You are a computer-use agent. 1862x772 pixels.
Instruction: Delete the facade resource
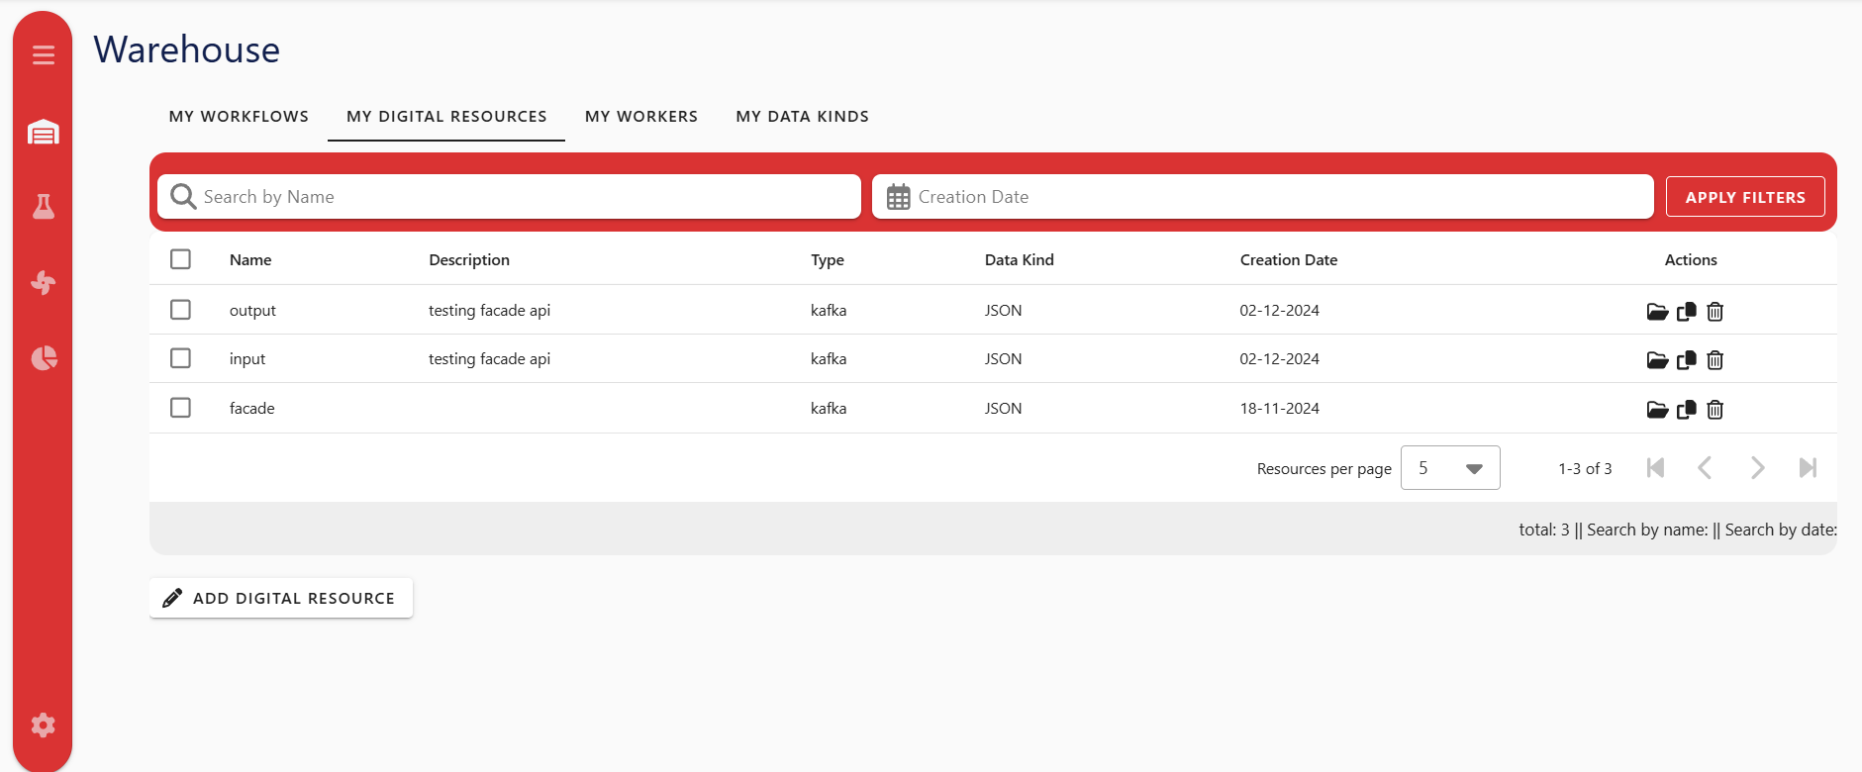tap(1715, 410)
